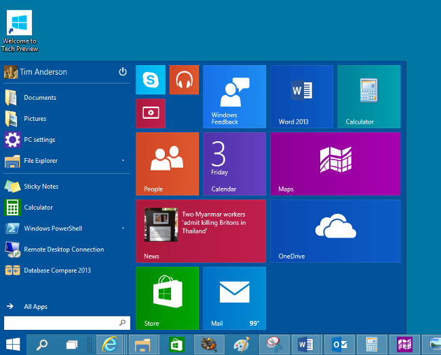Open Tim Anderson user account menu
This screenshot has height=355, width=441.
click(x=35, y=72)
